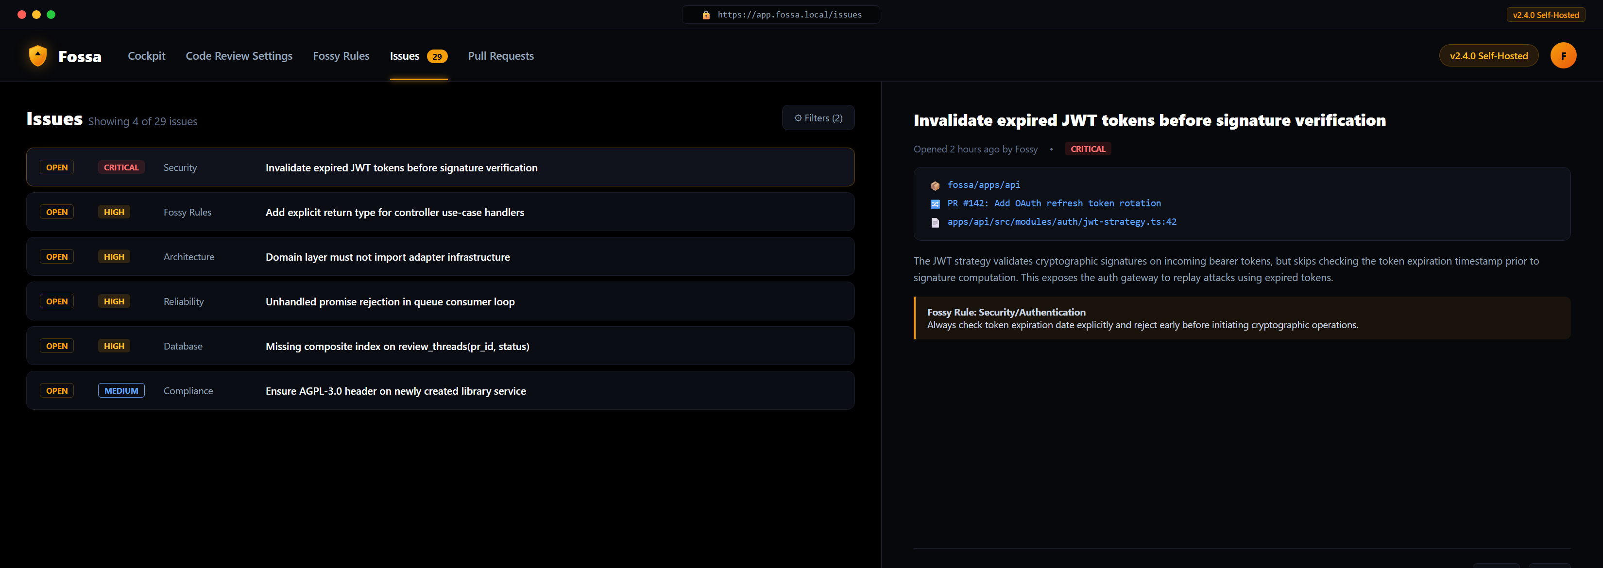Click the v2.4.0 Self-Hosted pill in navbar
Viewport: 1603px width, 568px height.
[x=1488, y=56]
